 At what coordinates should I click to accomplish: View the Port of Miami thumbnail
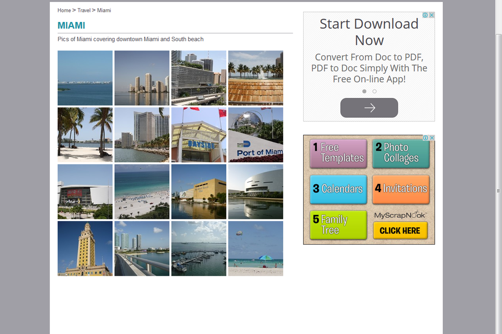click(x=255, y=135)
